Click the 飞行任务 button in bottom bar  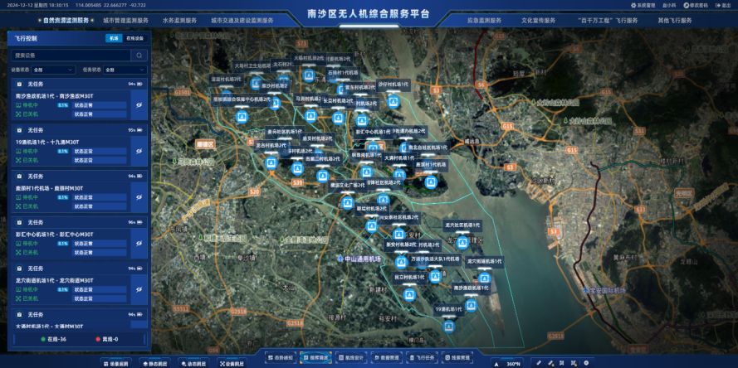click(x=424, y=357)
